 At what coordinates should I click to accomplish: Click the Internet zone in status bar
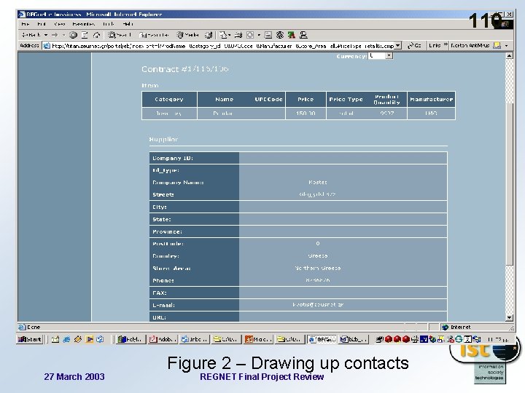click(x=456, y=327)
